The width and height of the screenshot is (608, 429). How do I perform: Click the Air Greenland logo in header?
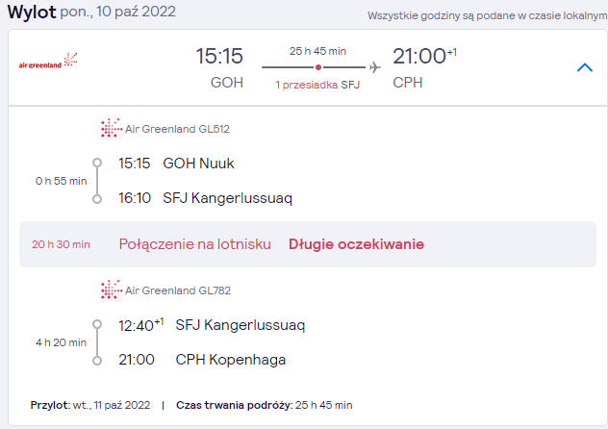click(x=48, y=62)
